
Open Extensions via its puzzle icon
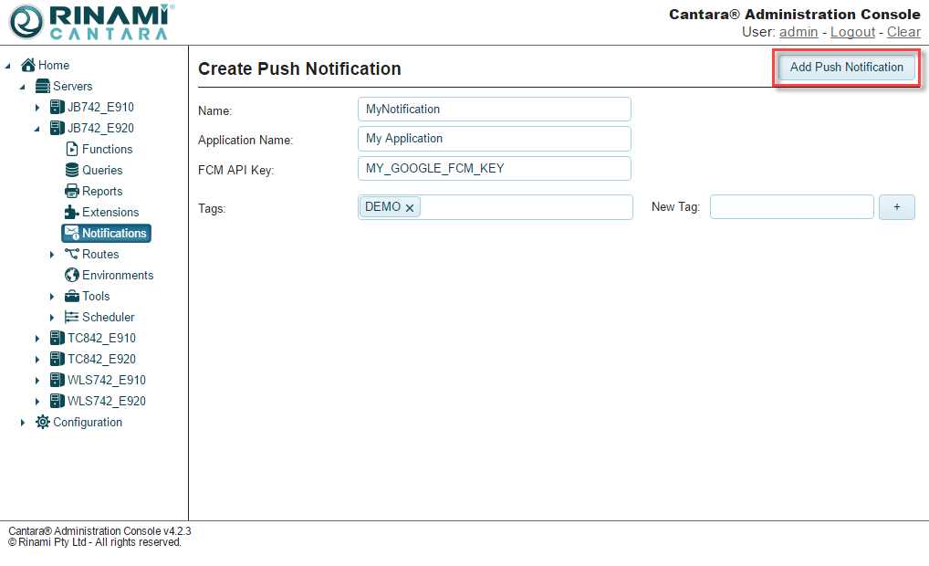pyautogui.click(x=72, y=212)
